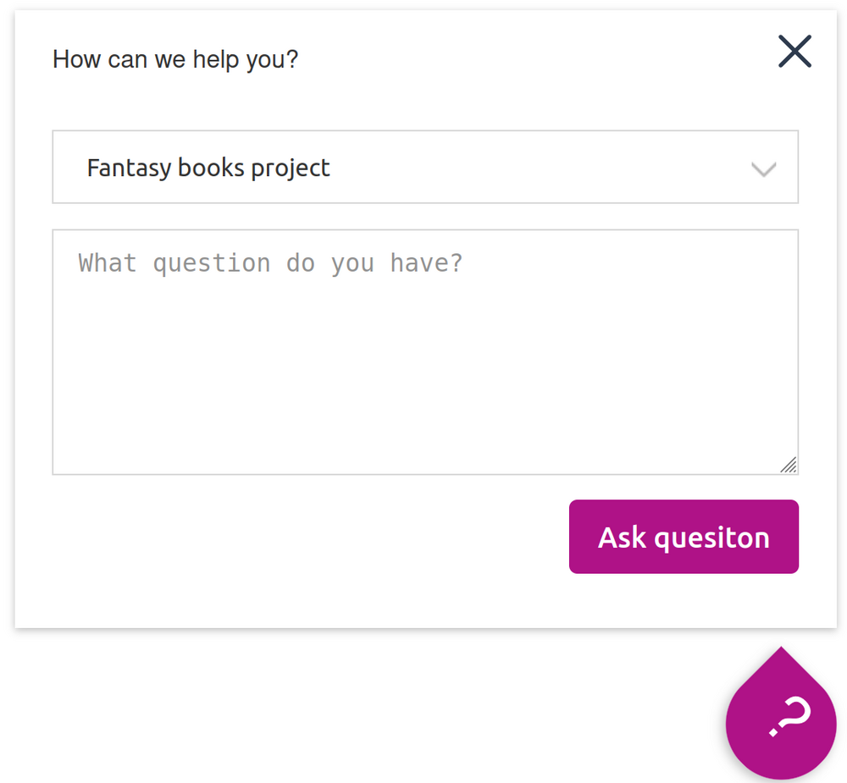Focus the 'What question do you have?' field

click(x=425, y=339)
